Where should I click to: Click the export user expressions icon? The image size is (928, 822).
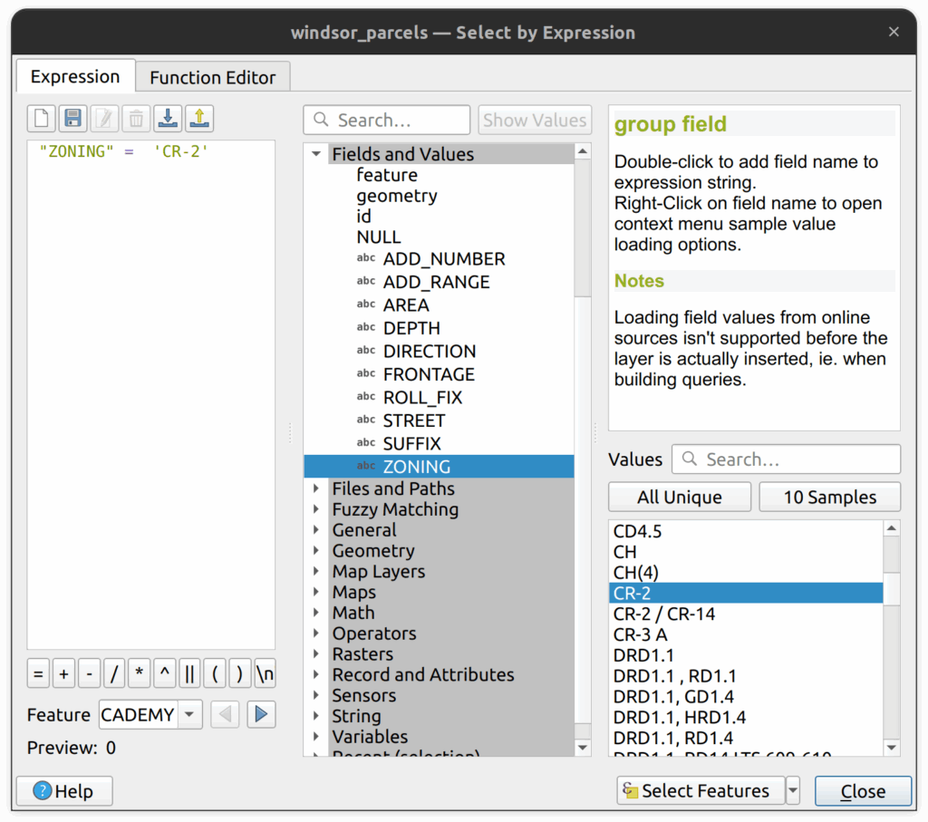pyautogui.click(x=199, y=119)
